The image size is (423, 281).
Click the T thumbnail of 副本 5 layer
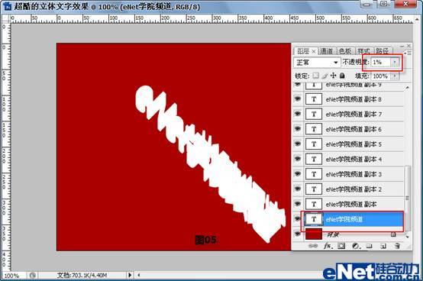[314, 144]
